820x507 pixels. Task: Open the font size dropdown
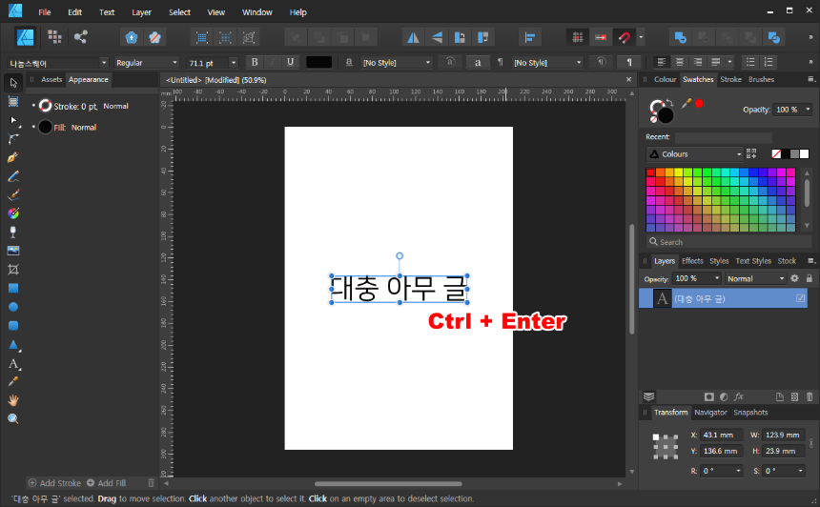234,63
